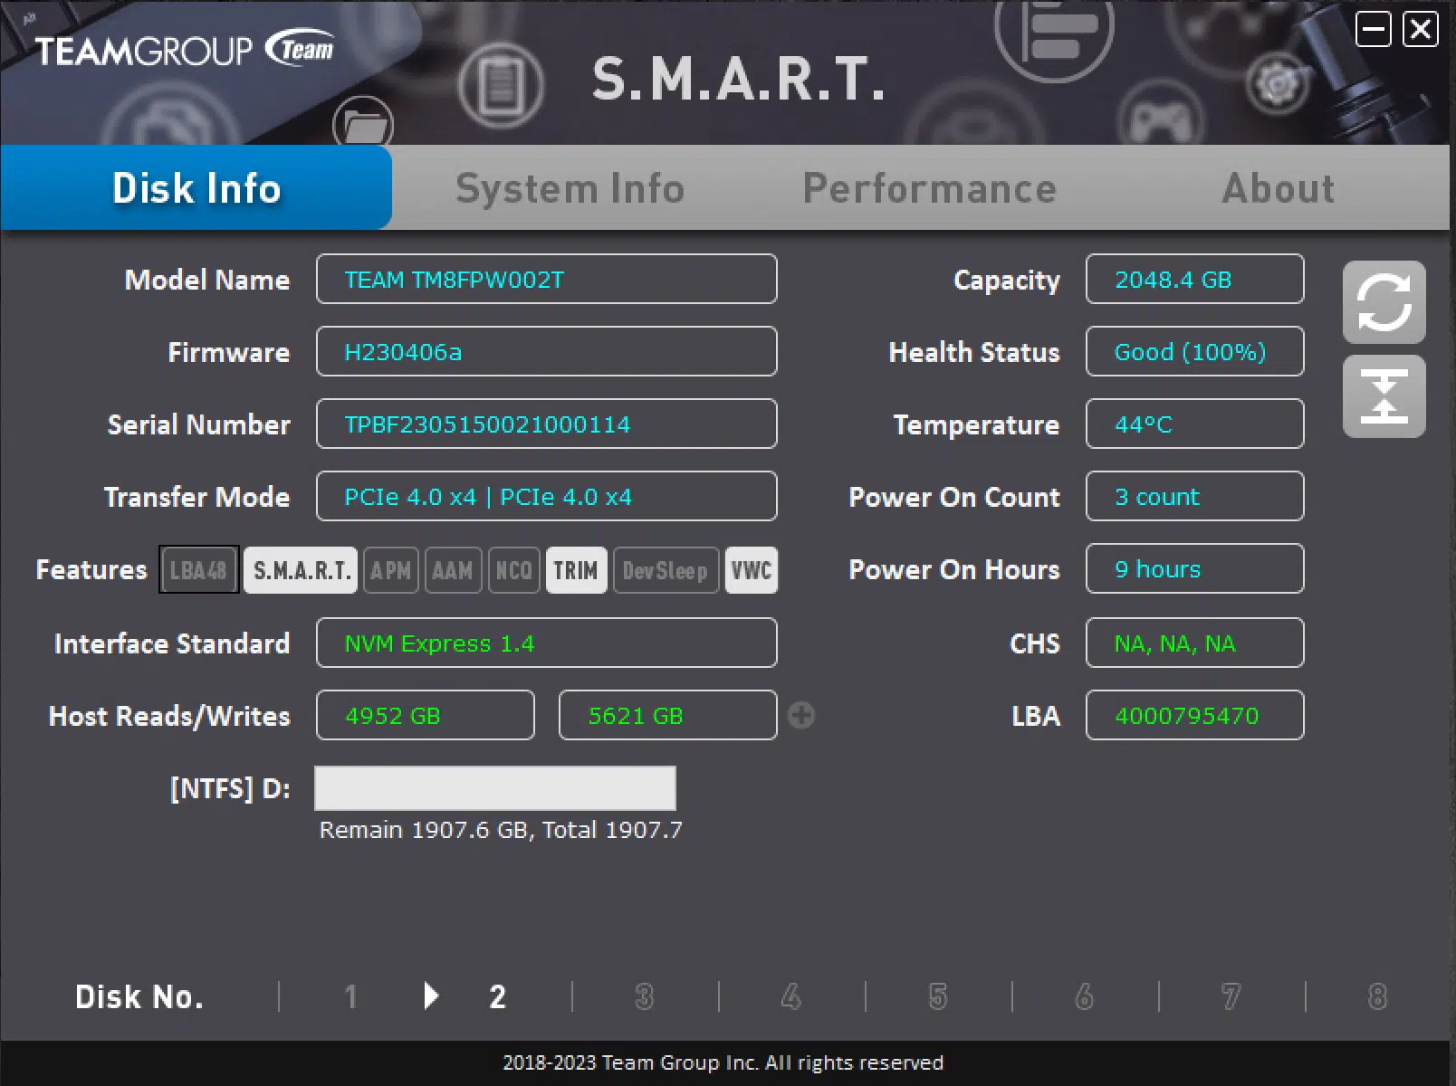Image resolution: width=1456 pixels, height=1086 pixels.
Task: Select disk number 3
Action: [644, 996]
